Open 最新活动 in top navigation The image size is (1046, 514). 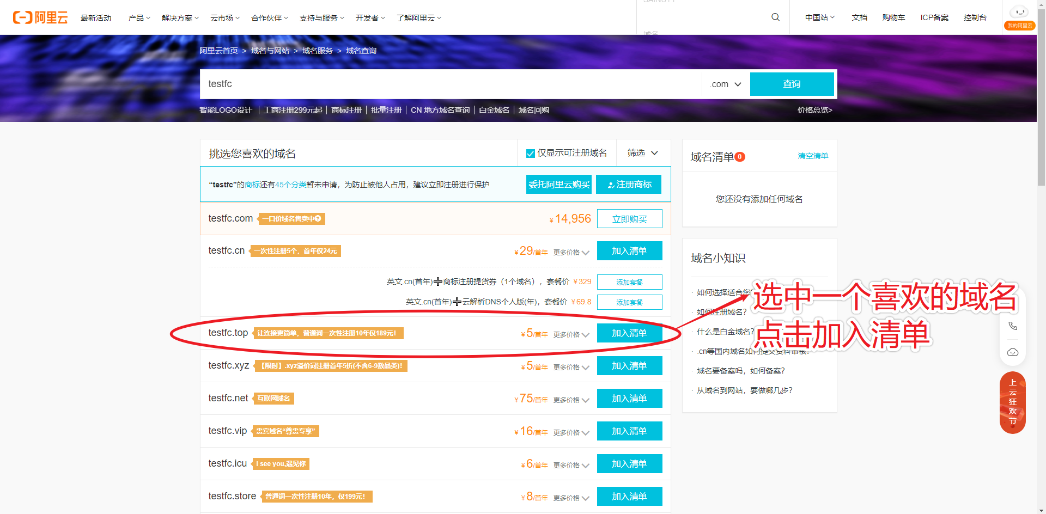pyautogui.click(x=96, y=18)
